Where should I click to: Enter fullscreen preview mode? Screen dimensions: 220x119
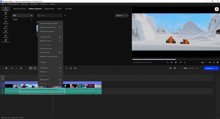click(214, 62)
